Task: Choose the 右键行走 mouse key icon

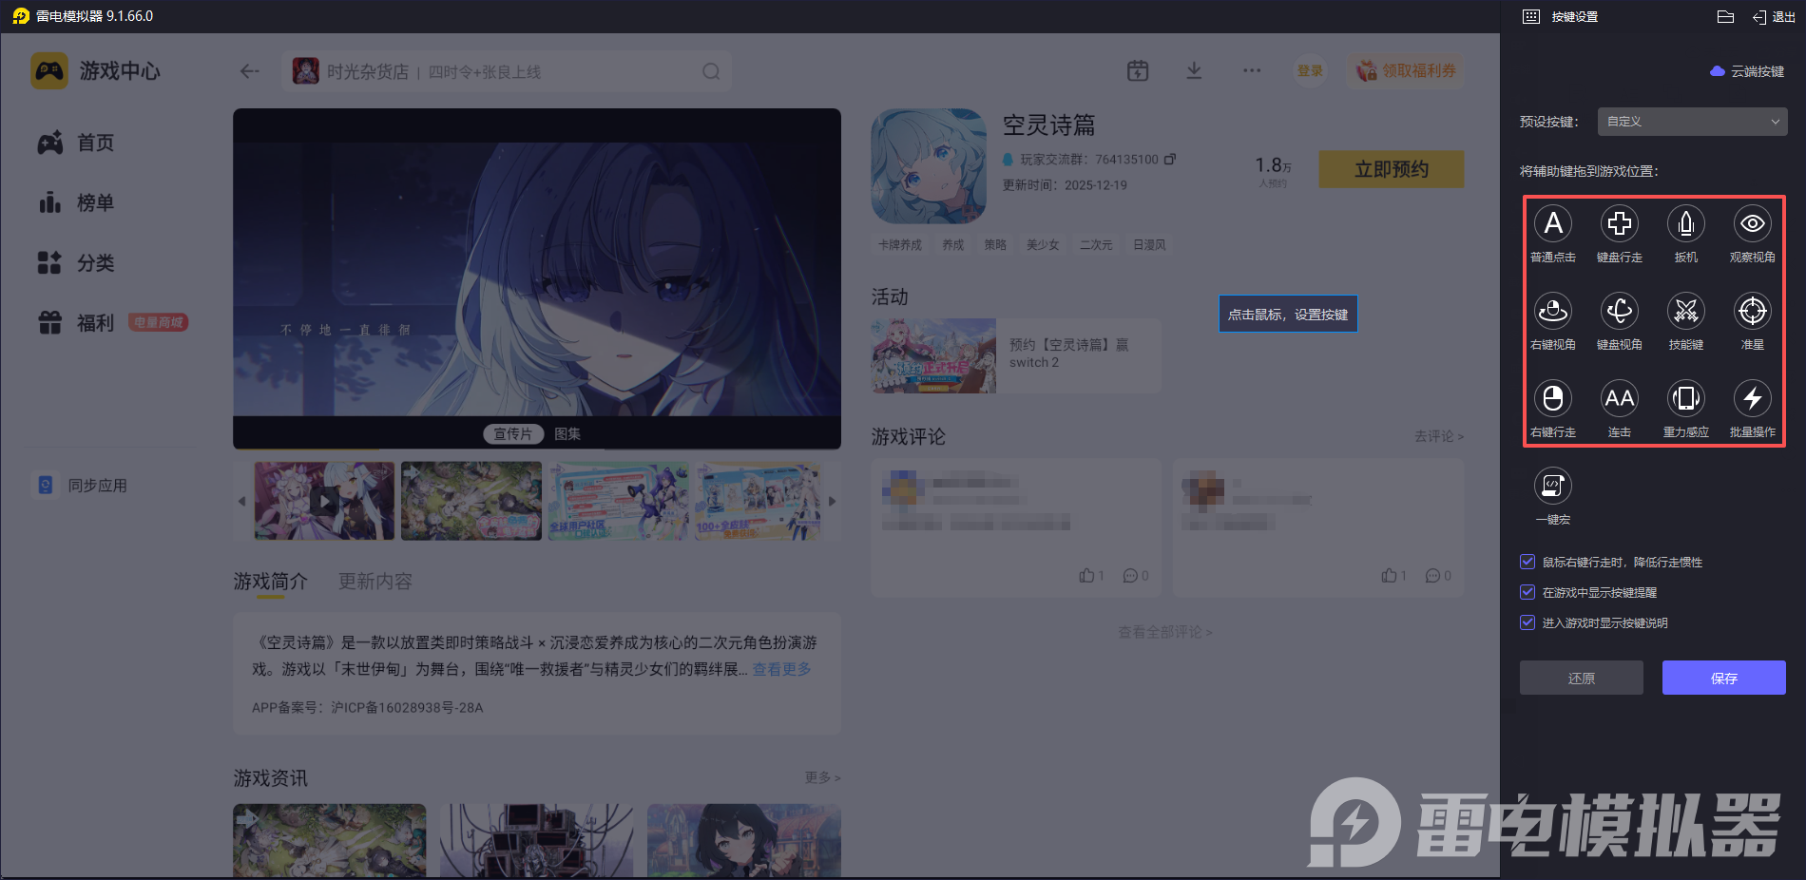Action: 1552,399
